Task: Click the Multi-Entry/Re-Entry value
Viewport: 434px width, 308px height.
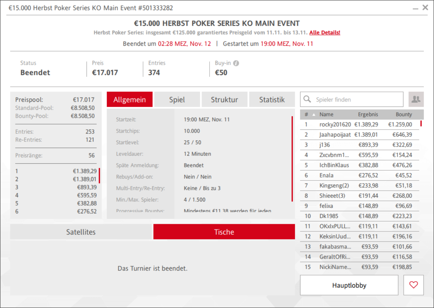Action: [x=202, y=188]
